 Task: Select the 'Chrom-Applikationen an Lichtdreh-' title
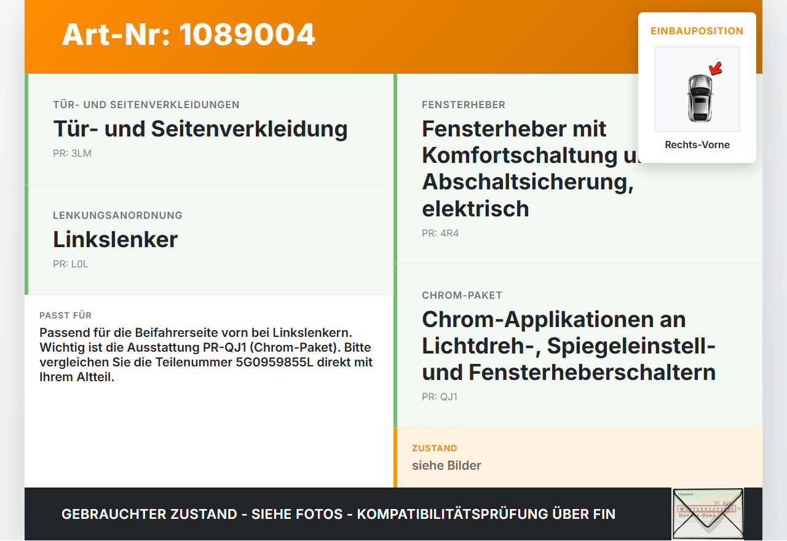(569, 346)
